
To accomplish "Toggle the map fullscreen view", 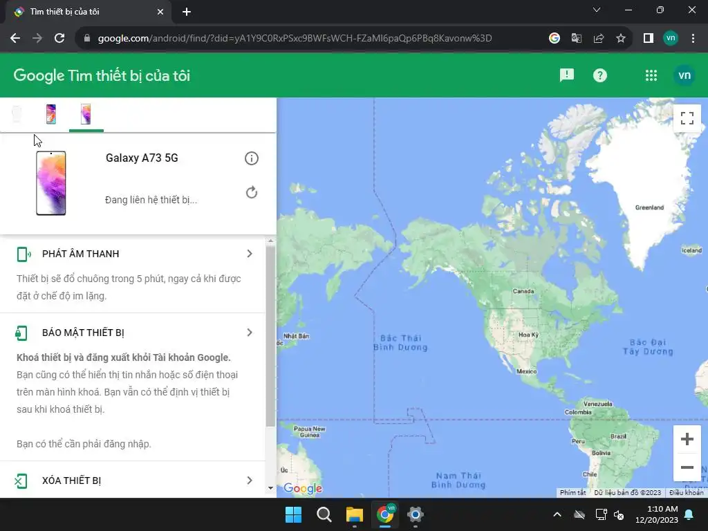I will pos(687,118).
